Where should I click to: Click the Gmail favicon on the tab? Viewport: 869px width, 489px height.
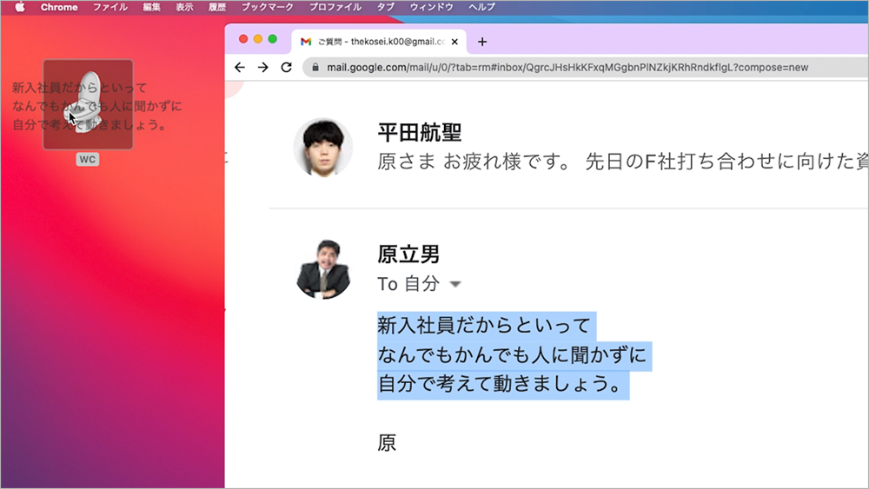pyautogui.click(x=306, y=42)
